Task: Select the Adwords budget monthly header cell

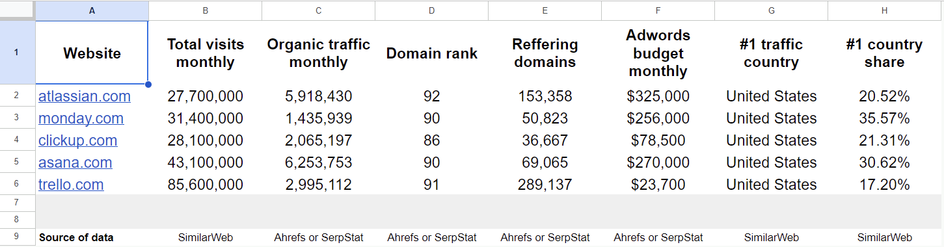Action: (x=658, y=53)
